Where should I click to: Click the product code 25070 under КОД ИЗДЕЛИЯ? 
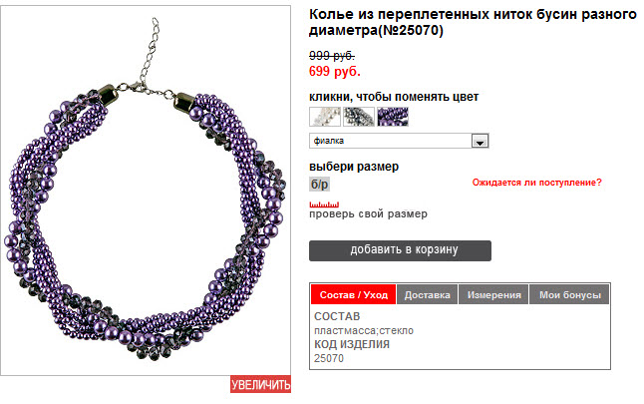[329, 358]
